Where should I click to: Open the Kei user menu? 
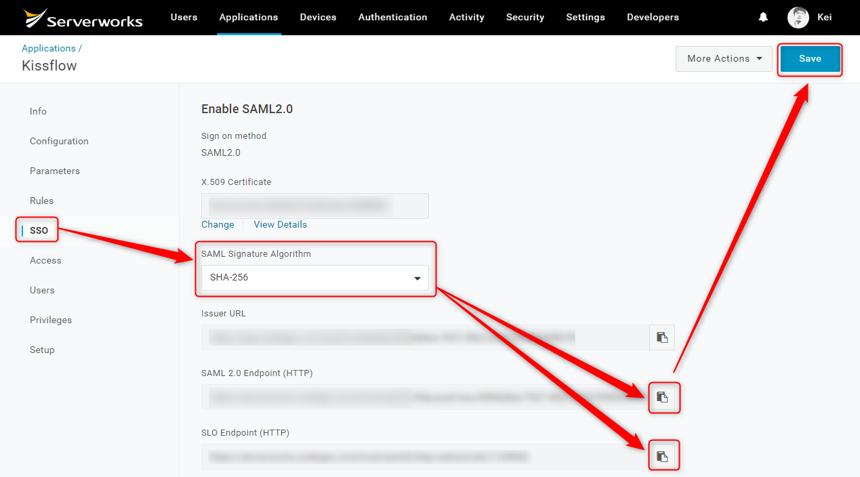coord(825,18)
